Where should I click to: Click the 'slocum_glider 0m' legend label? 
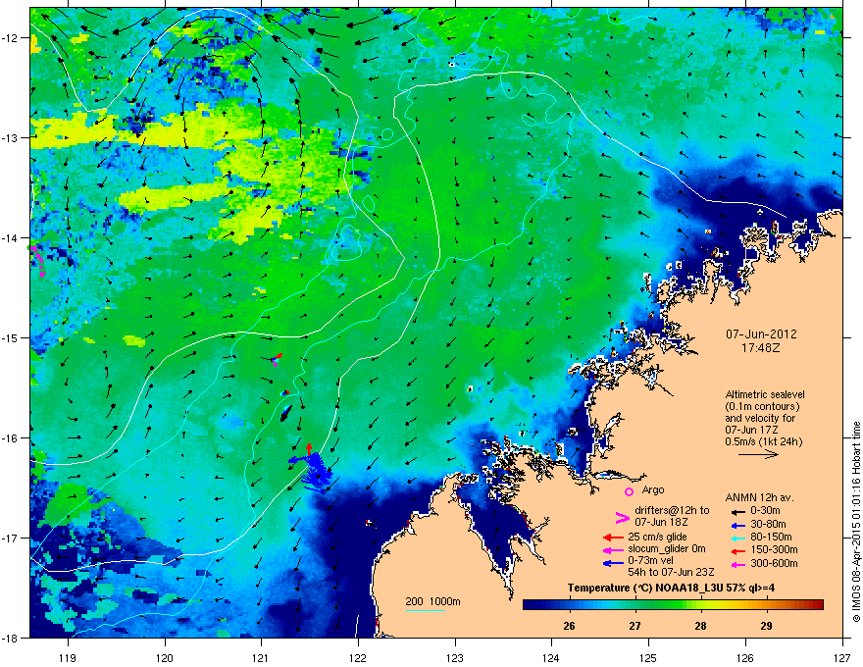(x=667, y=549)
